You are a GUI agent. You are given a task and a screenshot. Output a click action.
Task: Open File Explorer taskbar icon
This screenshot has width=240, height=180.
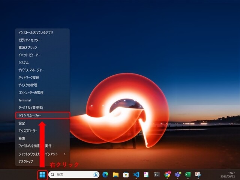pos(115,174)
